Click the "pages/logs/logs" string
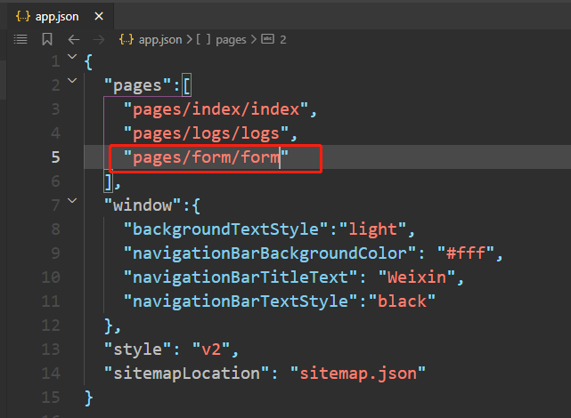Viewport: 571px width, 418px height. [206, 133]
